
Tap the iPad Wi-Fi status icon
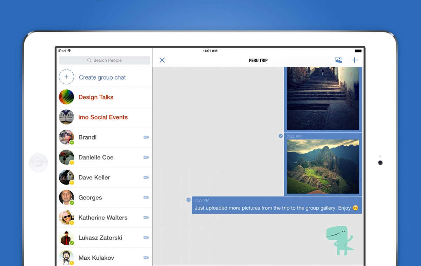pos(69,51)
